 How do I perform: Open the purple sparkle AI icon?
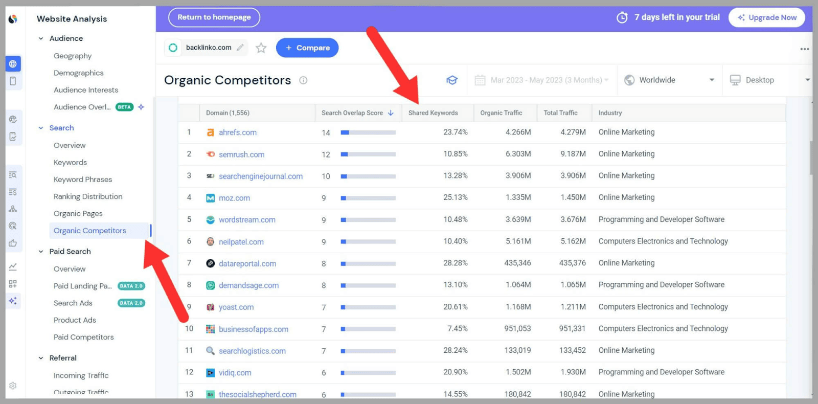tap(13, 301)
